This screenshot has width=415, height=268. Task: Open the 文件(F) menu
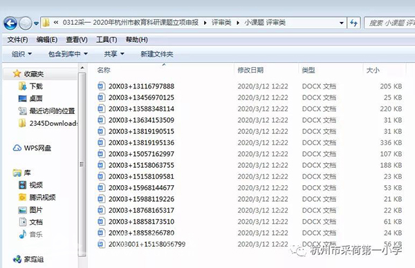coord(17,40)
